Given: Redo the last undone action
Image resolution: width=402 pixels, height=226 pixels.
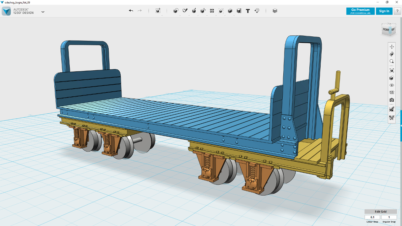Looking at the screenshot, I should [x=140, y=11].
